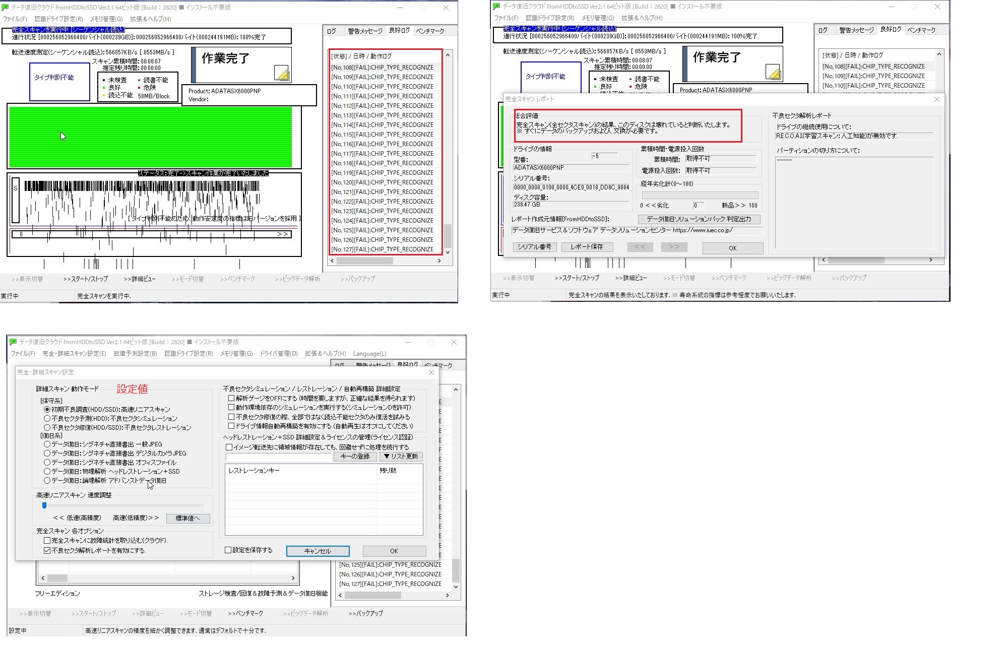Click the restoration key input field
Screen dimensions: 1008x655
(279, 457)
